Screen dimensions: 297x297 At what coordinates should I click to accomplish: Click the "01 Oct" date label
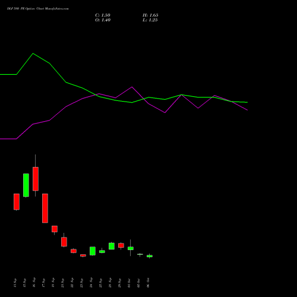coord(129,282)
